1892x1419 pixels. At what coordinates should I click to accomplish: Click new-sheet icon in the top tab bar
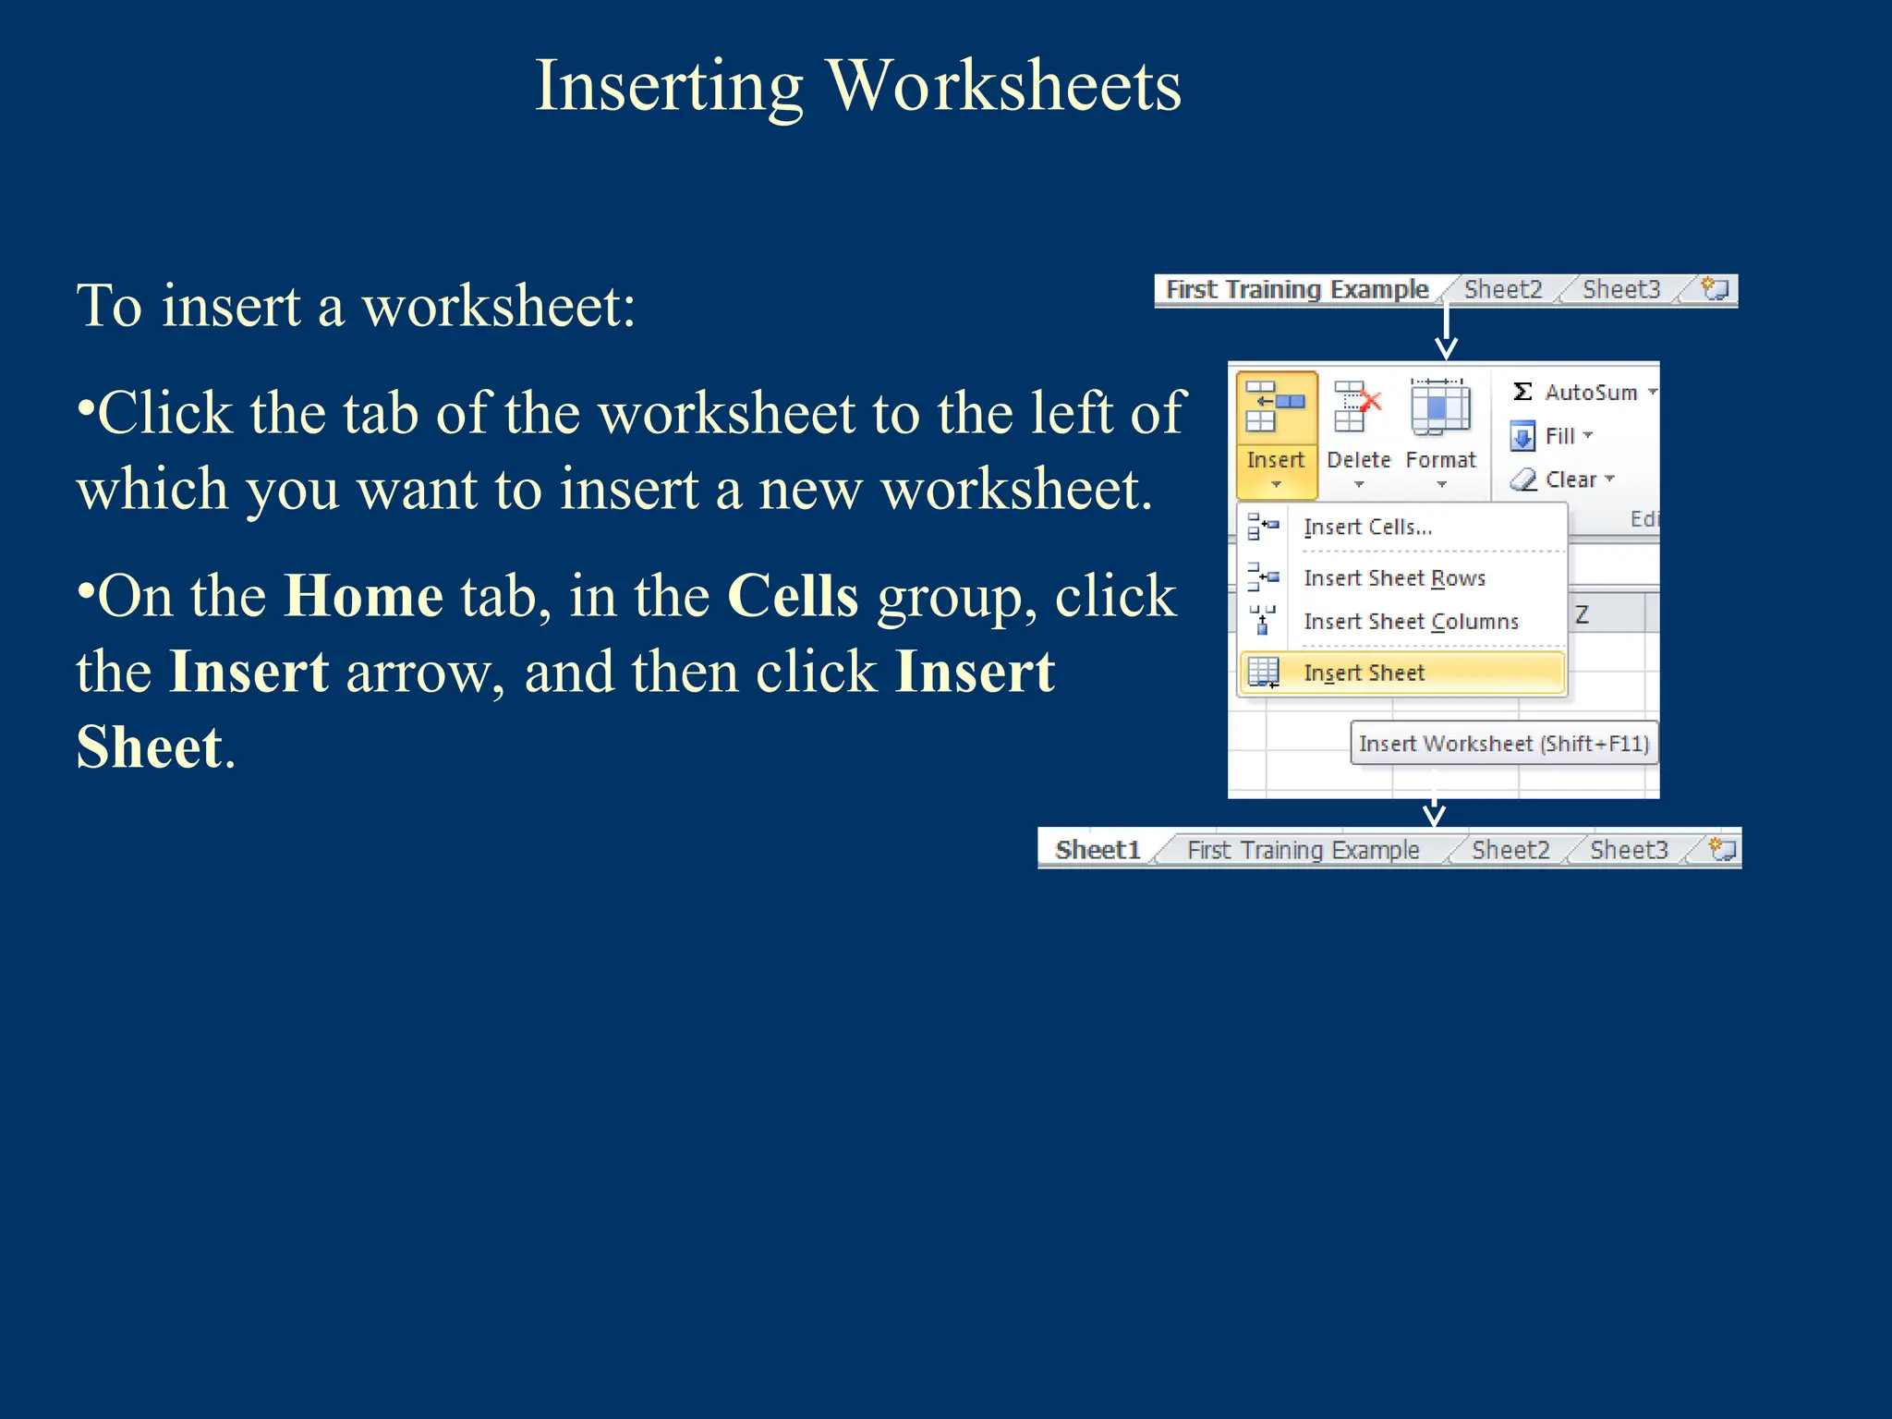point(1716,288)
